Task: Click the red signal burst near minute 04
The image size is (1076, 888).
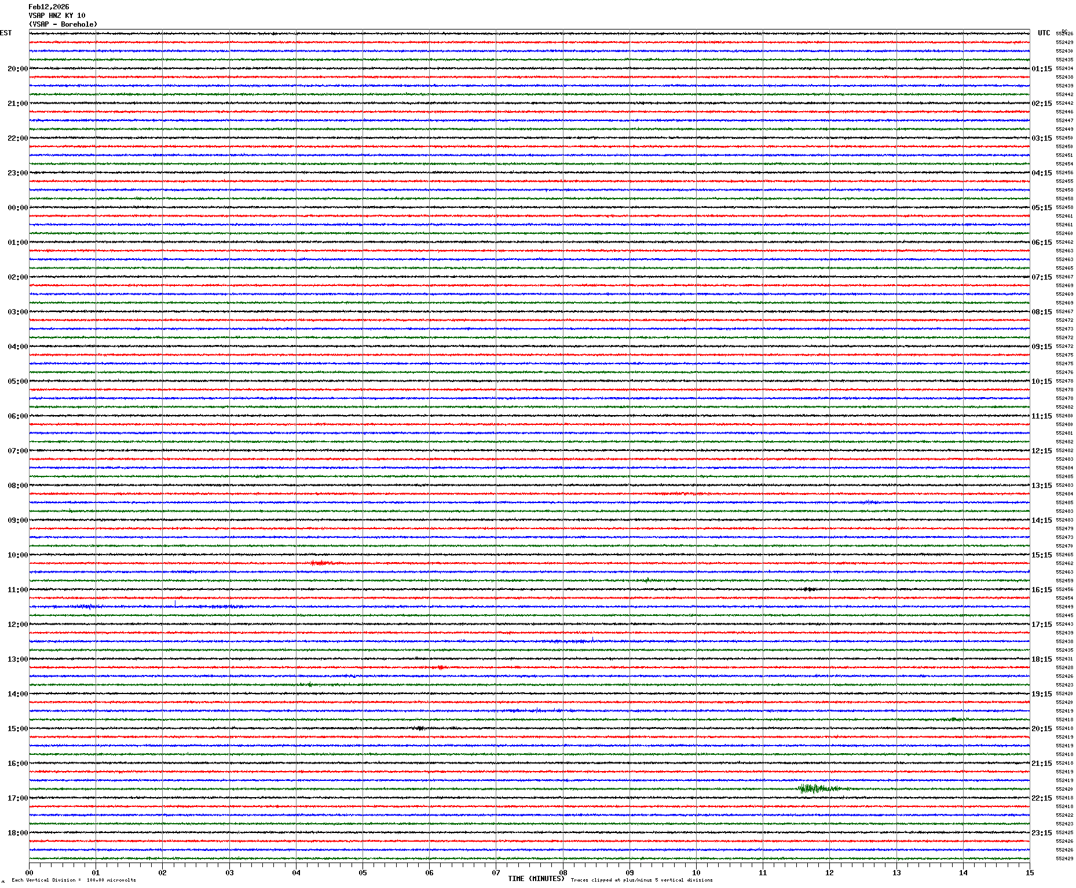Action: coord(320,563)
